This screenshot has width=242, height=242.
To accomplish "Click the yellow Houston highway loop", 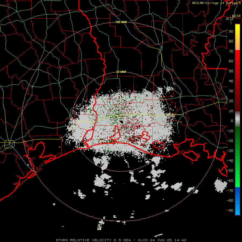I will (x=9, y=144).
